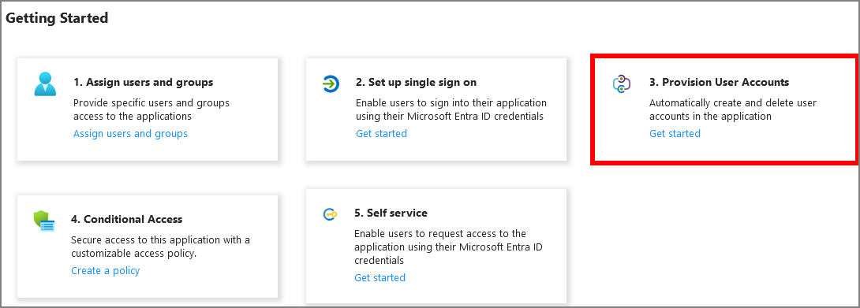
Task: Click the request access description in Self service
Action: (x=448, y=247)
